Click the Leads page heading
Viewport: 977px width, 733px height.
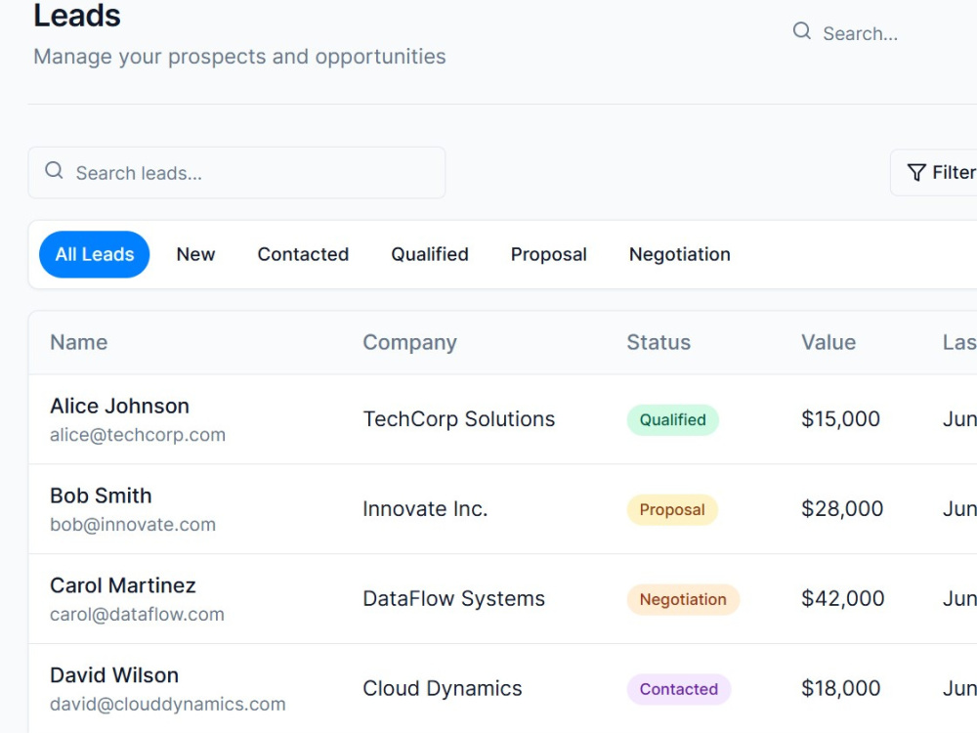(x=76, y=16)
